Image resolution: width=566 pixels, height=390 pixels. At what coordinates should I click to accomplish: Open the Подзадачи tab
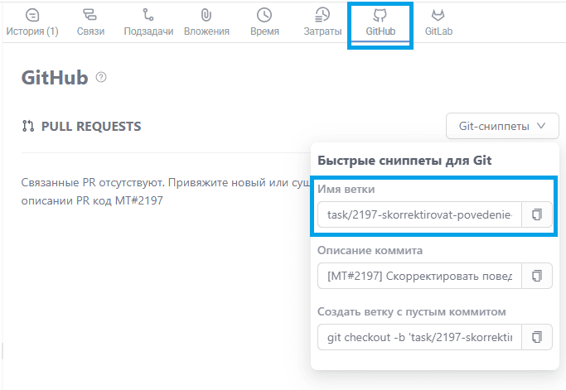click(148, 22)
